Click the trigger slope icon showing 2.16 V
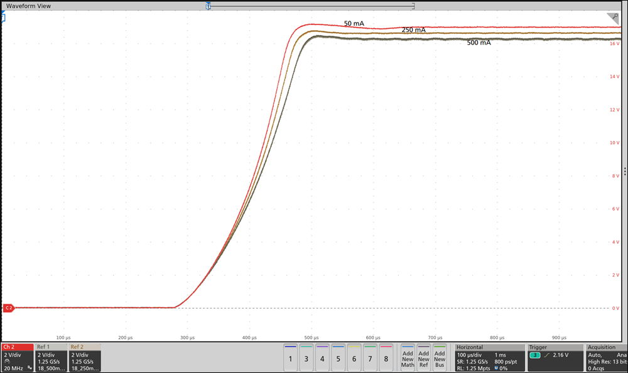The width and height of the screenshot is (628, 373). pyautogui.click(x=547, y=355)
